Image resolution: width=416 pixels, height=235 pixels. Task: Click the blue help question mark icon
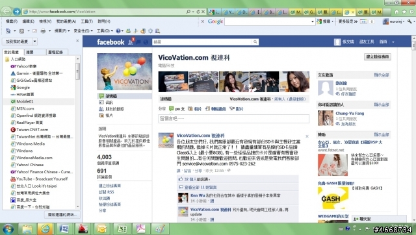click(x=118, y=31)
